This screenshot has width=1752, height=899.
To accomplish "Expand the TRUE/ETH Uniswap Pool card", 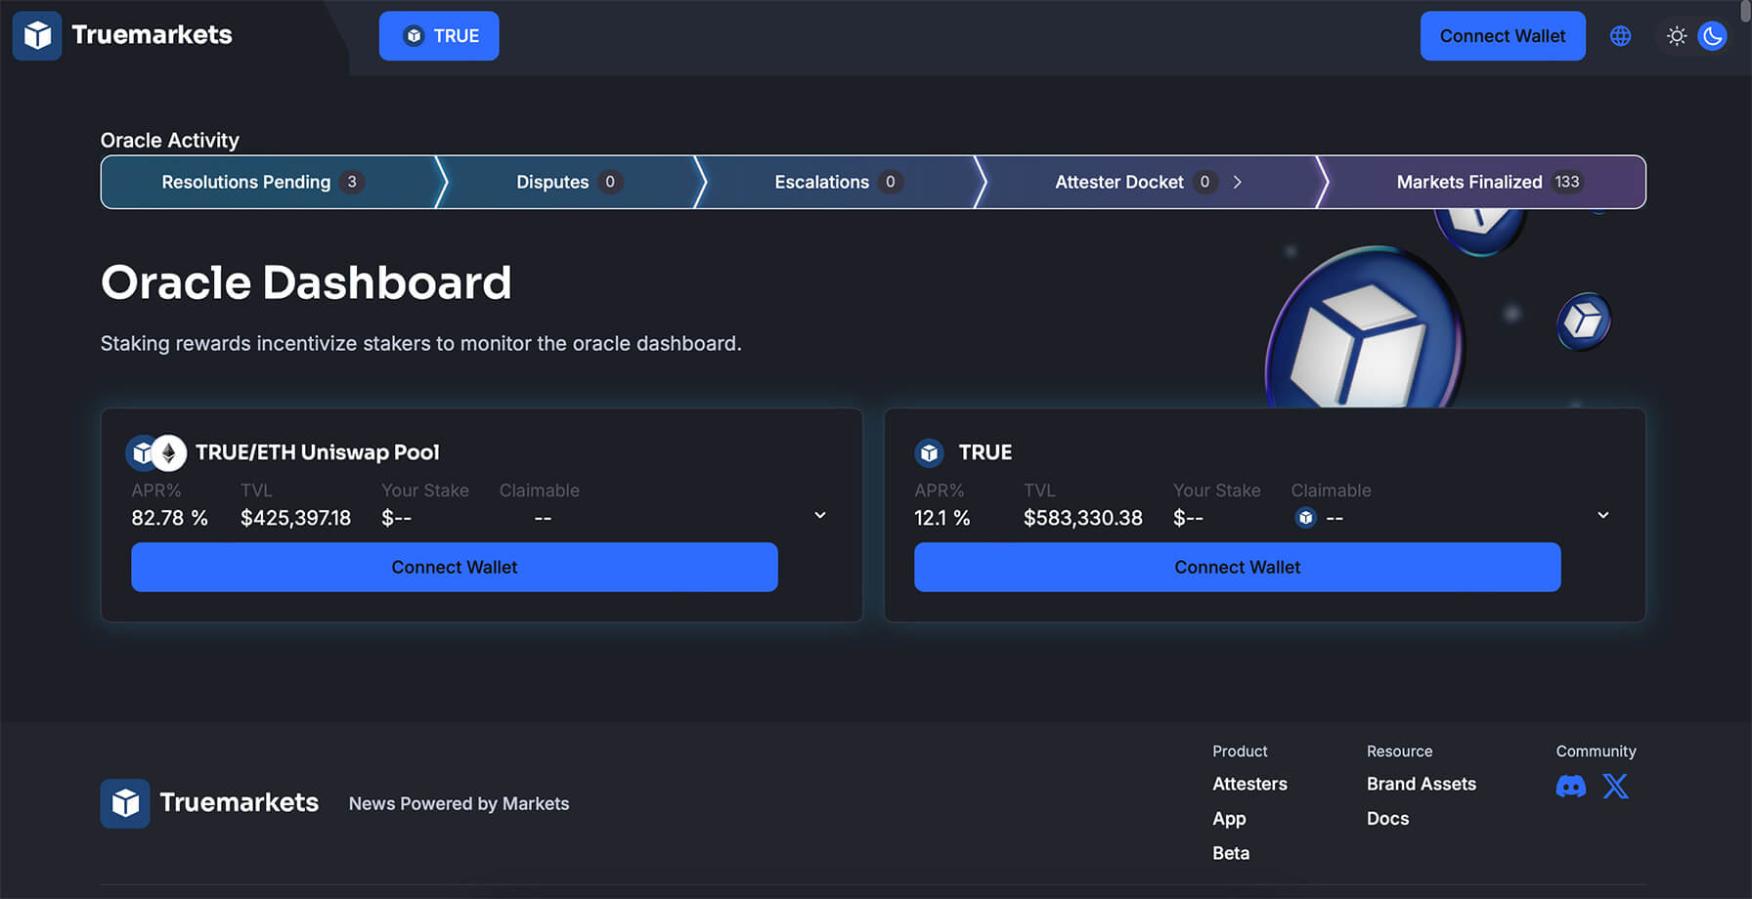I will click(820, 515).
